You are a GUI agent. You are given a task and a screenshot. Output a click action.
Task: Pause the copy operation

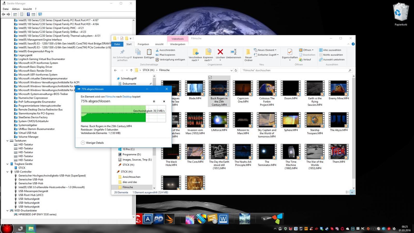tap(154, 101)
